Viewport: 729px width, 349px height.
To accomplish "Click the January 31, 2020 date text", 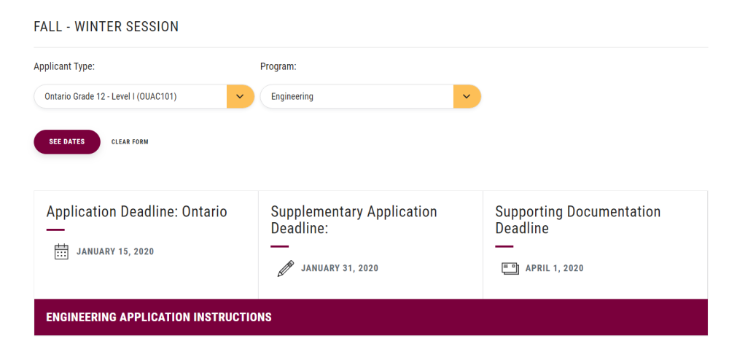I will point(340,268).
